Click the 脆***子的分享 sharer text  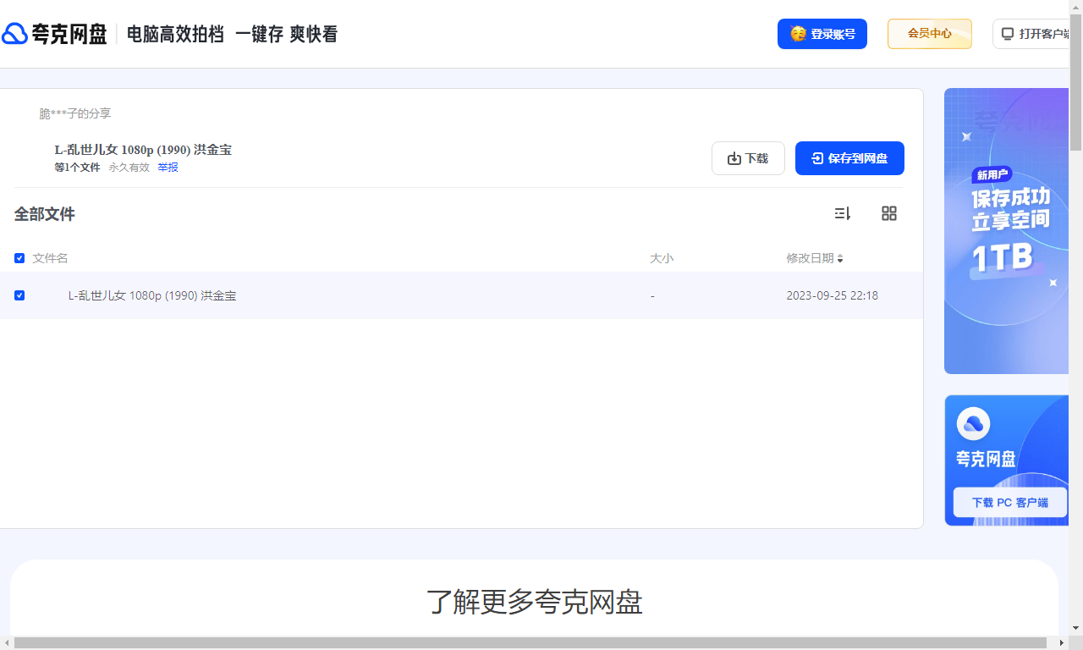pos(75,113)
